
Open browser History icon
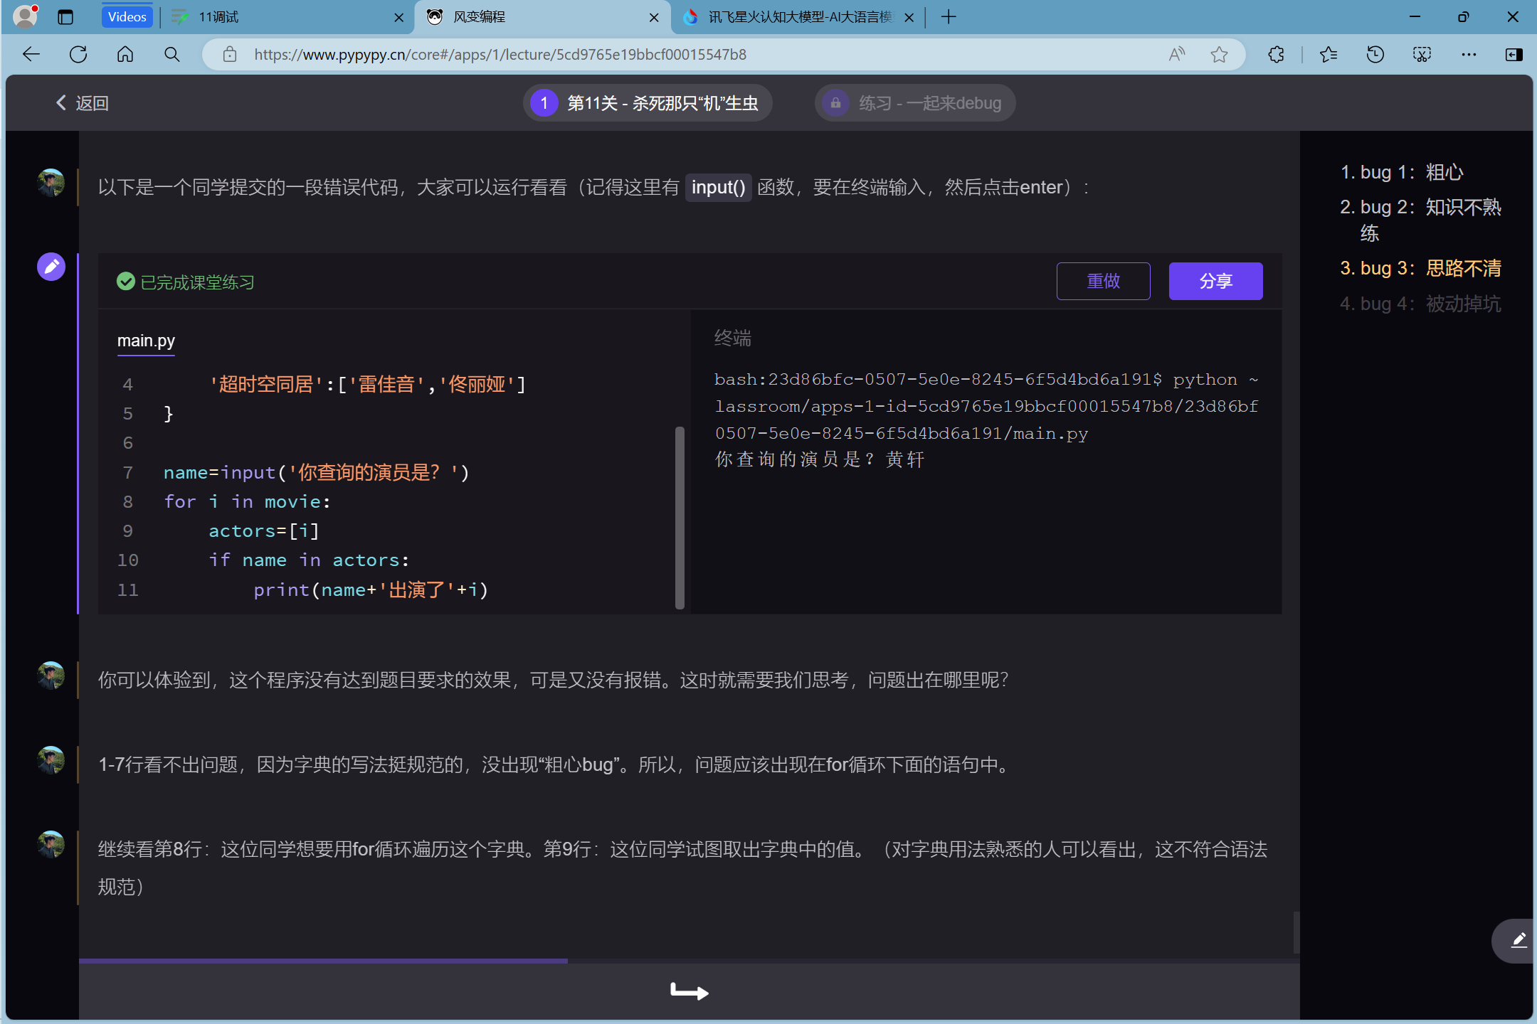(1375, 54)
